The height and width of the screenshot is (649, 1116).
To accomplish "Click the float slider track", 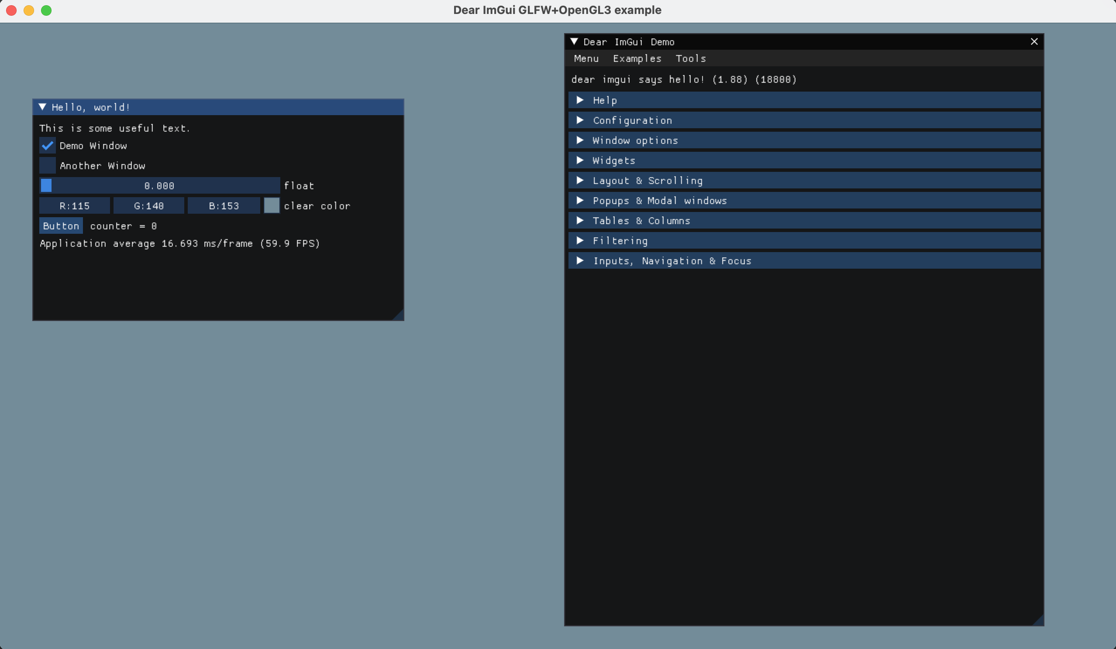I will click(x=160, y=185).
